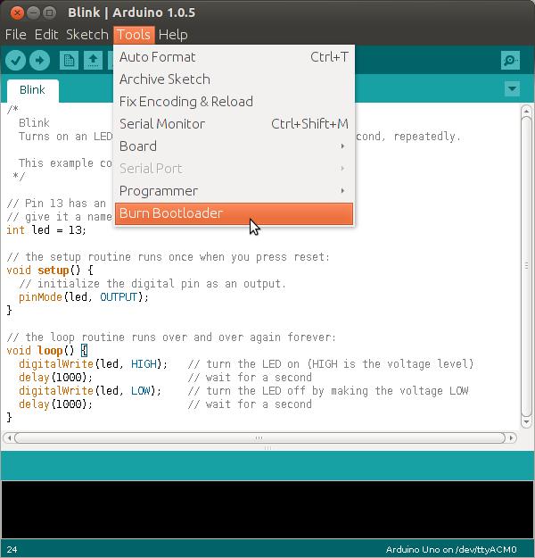The width and height of the screenshot is (535, 558).
Task: Click the Upload arrow icon
Action: coord(39,60)
